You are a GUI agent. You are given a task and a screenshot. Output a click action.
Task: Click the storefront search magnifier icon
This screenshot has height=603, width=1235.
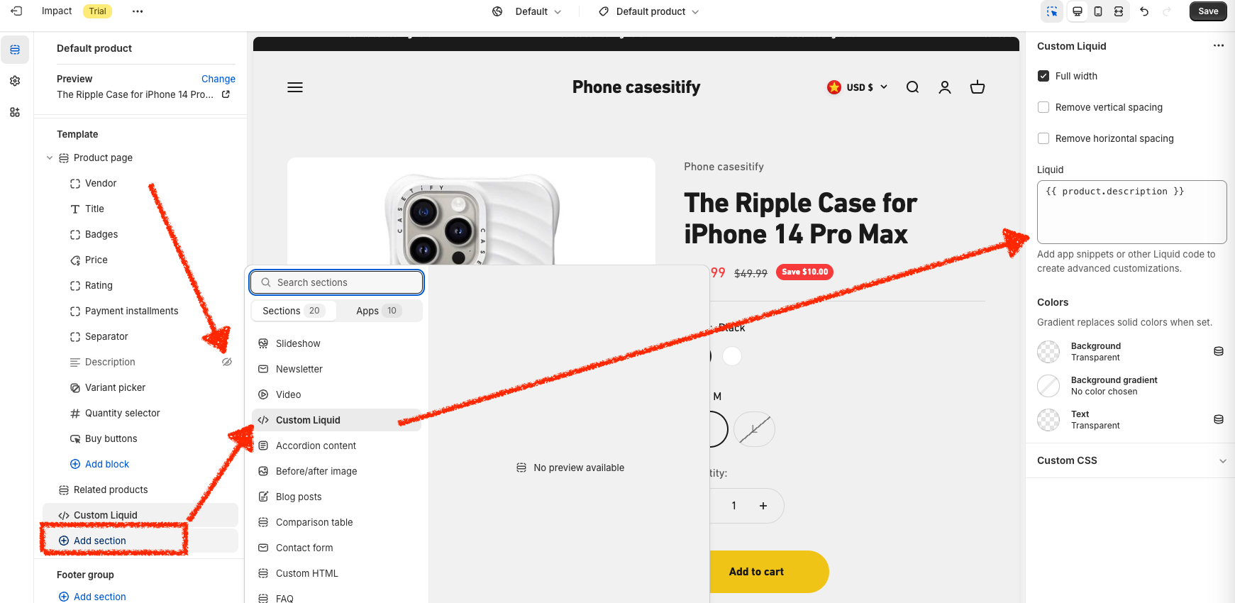tap(913, 87)
